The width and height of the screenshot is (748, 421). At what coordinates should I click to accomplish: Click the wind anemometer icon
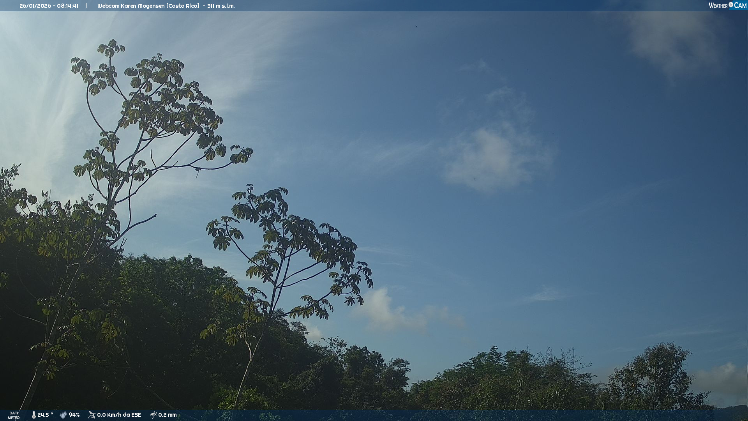pyautogui.click(x=92, y=415)
